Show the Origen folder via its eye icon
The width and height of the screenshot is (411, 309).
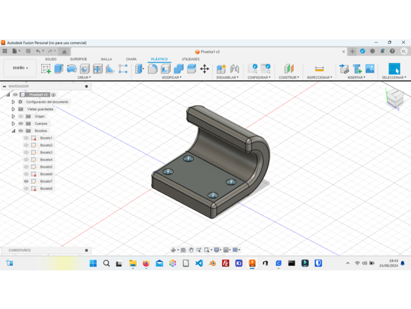[x=20, y=117]
